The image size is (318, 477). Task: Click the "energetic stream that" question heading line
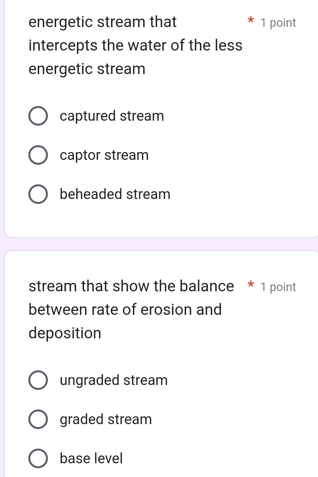click(x=102, y=22)
